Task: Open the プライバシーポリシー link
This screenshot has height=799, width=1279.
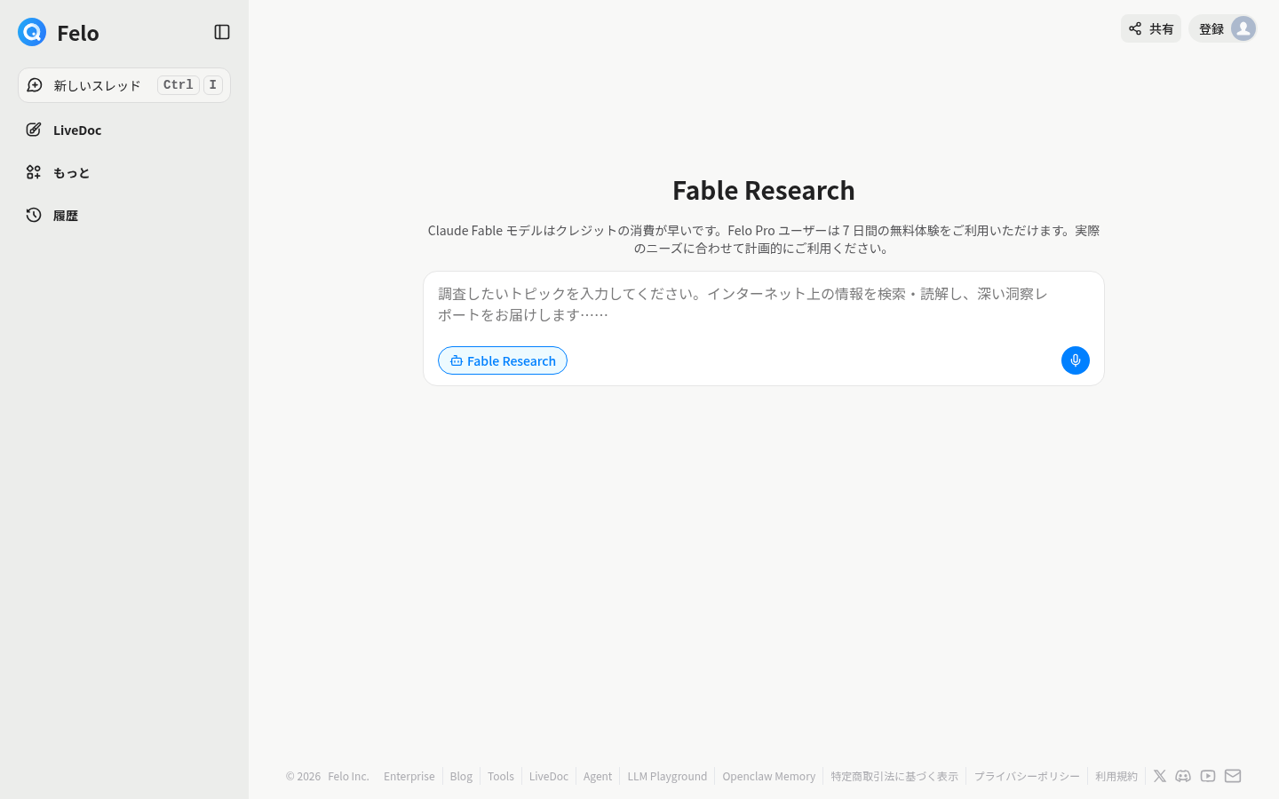Action: [x=1027, y=776]
